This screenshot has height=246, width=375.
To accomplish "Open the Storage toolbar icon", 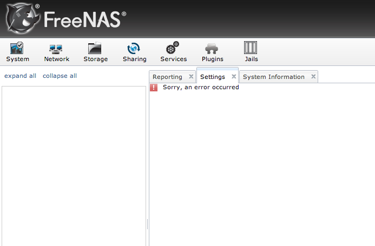I will coord(95,48).
